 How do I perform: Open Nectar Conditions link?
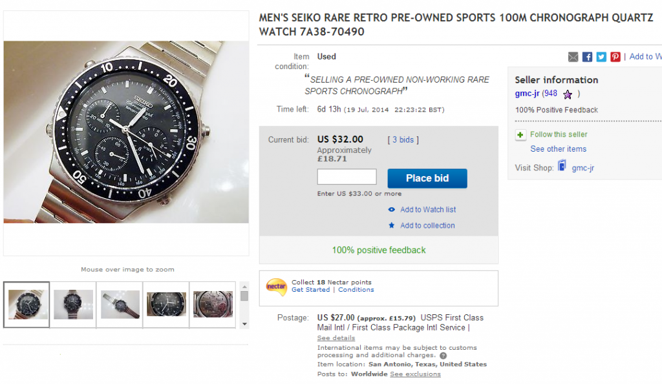tap(356, 290)
